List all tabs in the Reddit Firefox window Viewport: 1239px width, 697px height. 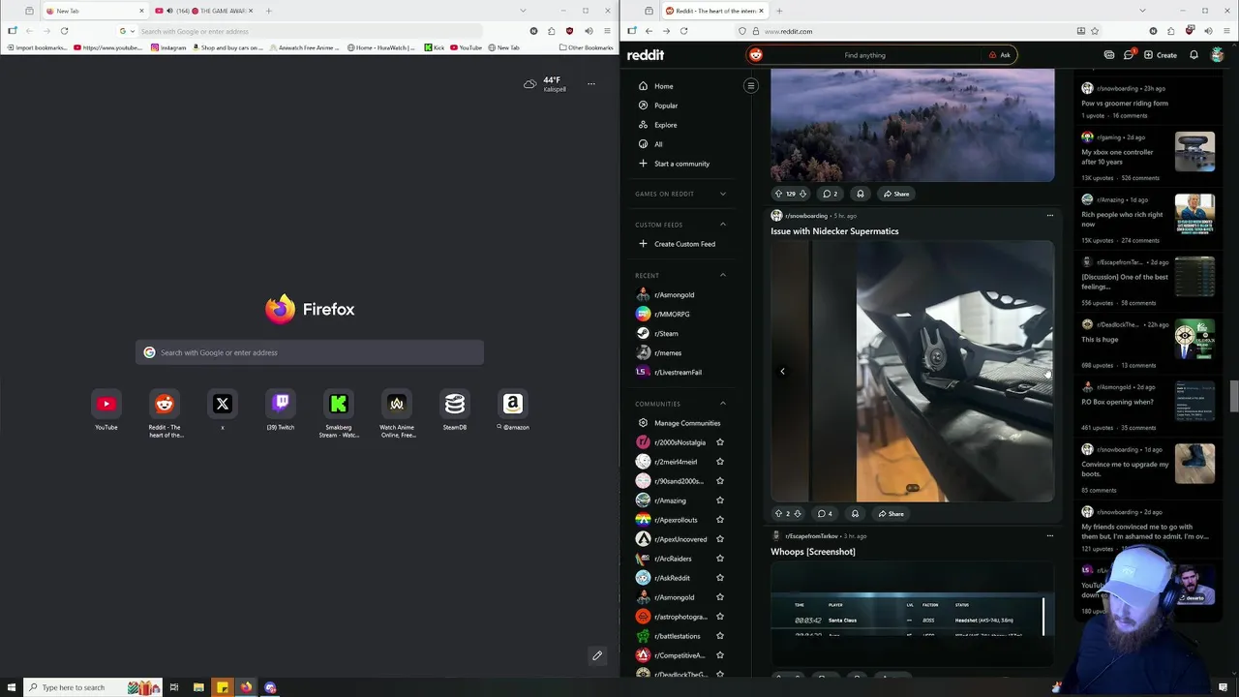(x=1142, y=11)
